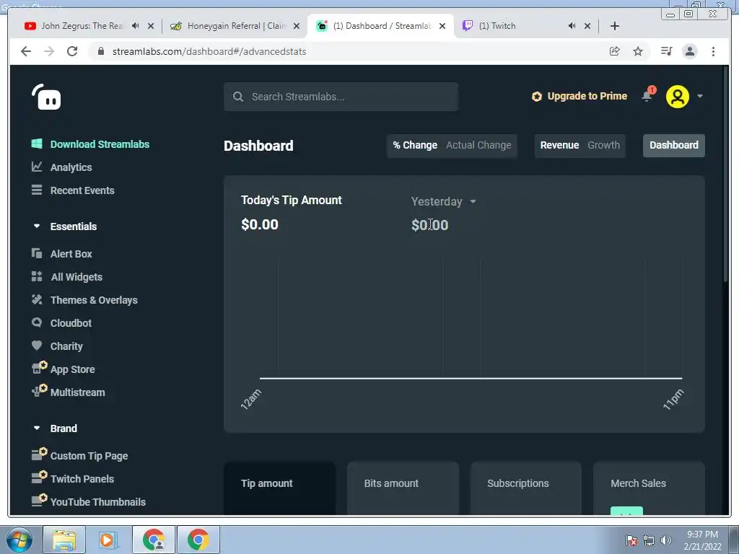739x554 pixels.
Task: Click the App Store icon
Action: click(39, 367)
